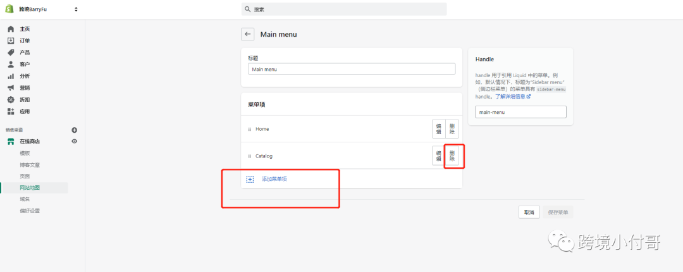Go to 分析 in the sidebar
Screen dimensions: 683x272
[25, 77]
